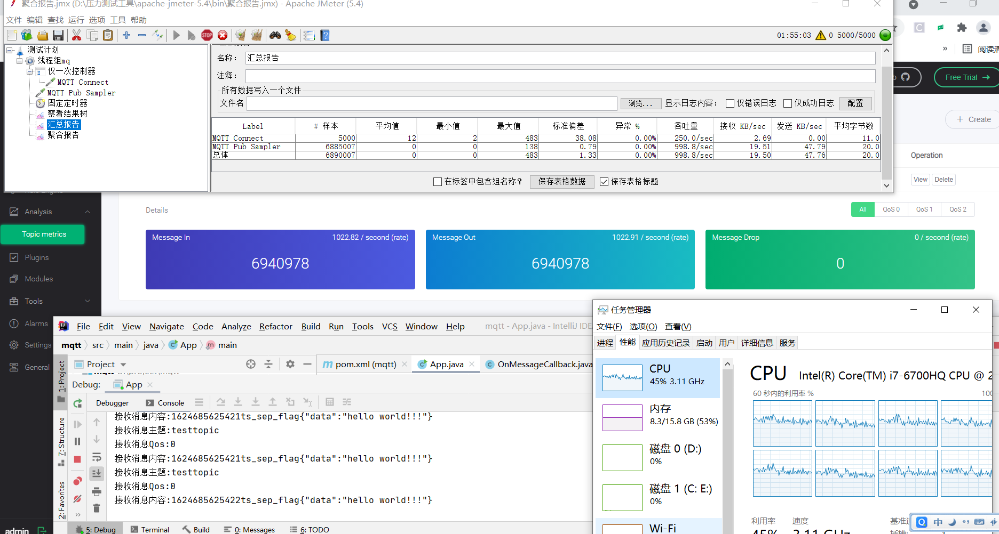Click the Cut scissors icon in JMeter
999x534 pixels.
click(76, 35)
